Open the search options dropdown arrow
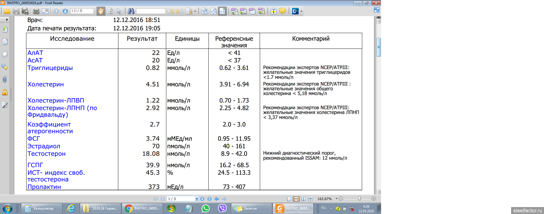544x214 pixels. pos(195,11)
